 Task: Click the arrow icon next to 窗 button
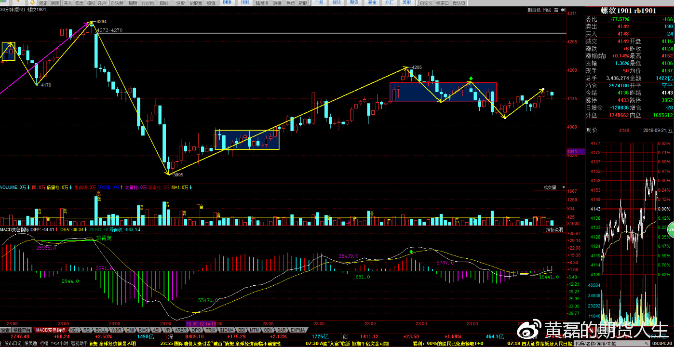coord(562,10)
